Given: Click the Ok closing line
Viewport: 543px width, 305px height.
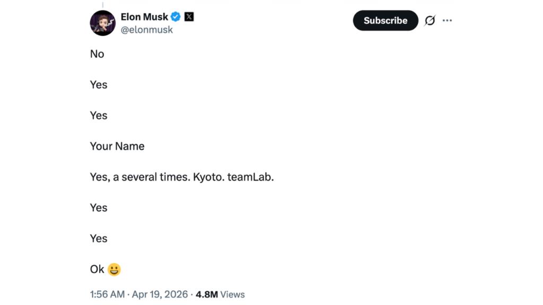Looking at the screenshot, I should pos(97,269).
